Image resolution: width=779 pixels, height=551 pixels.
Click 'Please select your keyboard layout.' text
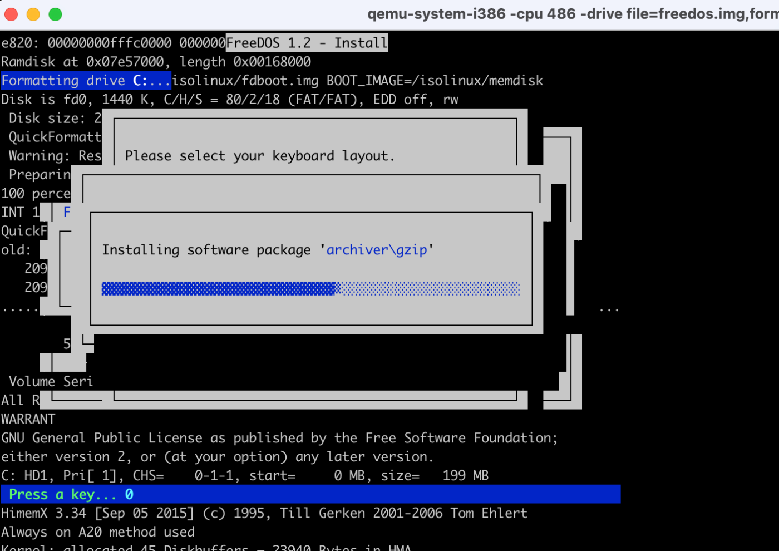pyautogui.click(x=260, y=156)
